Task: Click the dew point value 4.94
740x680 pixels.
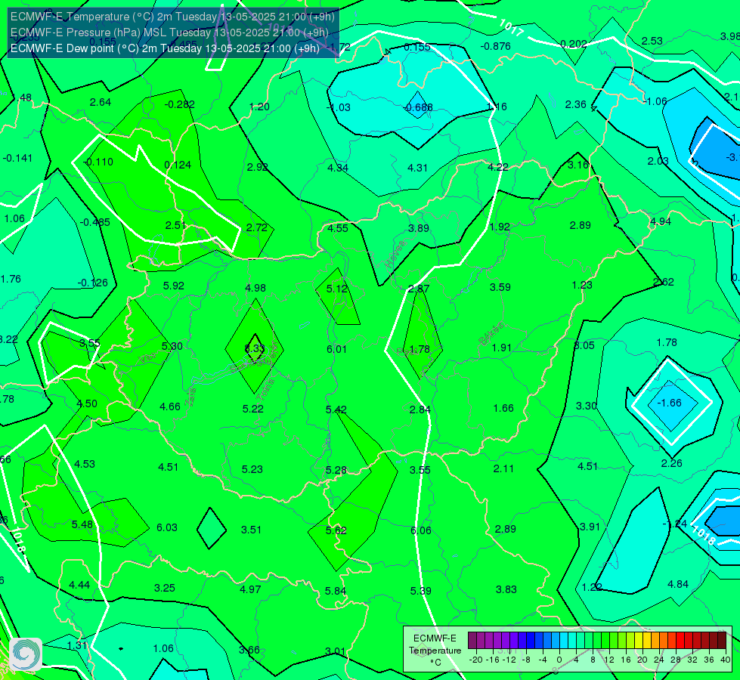Action: coord(660,221)
